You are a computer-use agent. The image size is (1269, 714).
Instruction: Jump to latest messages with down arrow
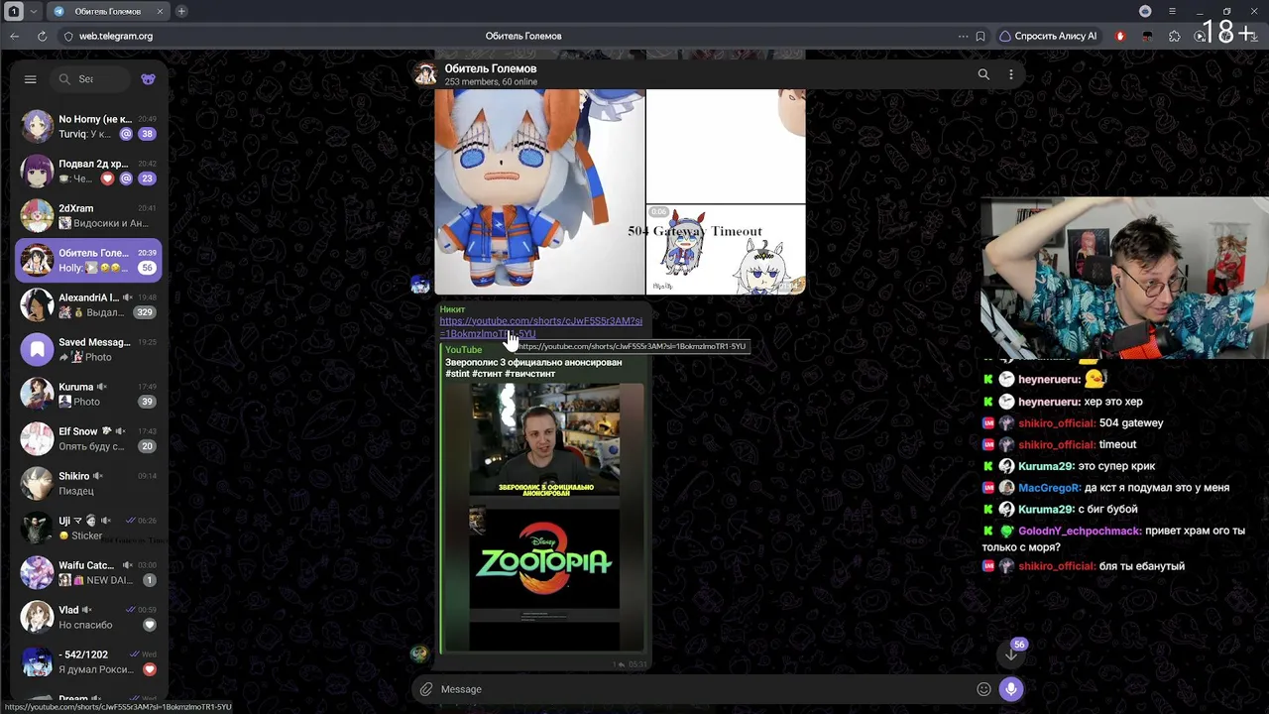tap(1011, 654)
